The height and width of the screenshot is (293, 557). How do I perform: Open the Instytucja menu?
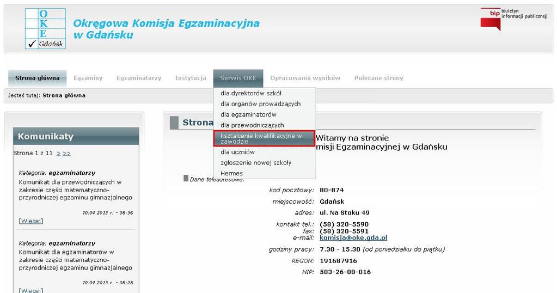tap(191, 78)
